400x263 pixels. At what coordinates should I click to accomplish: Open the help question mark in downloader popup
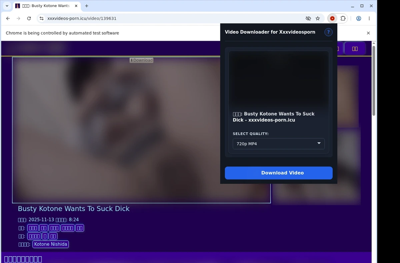click(328, 32)
